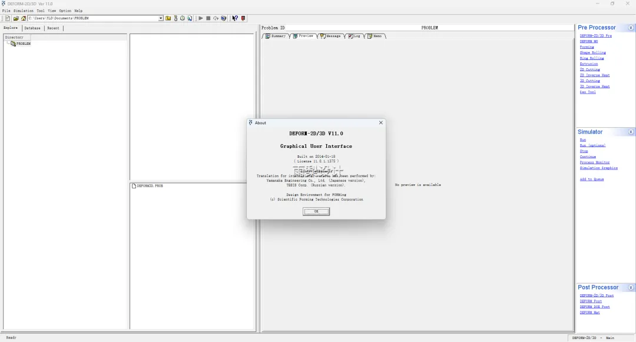The height and width of the screenshot is (342, 636).
Task: Open the Simulation Graphics link
Action: (599, 168)
